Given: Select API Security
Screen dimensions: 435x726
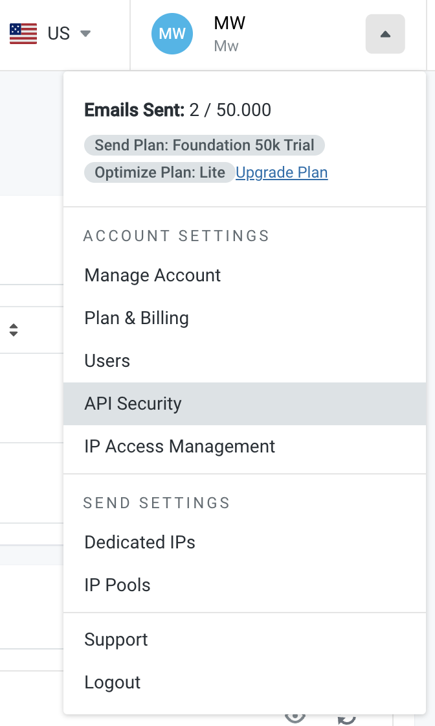Looking at the screenshot, I should pos(245,404).
